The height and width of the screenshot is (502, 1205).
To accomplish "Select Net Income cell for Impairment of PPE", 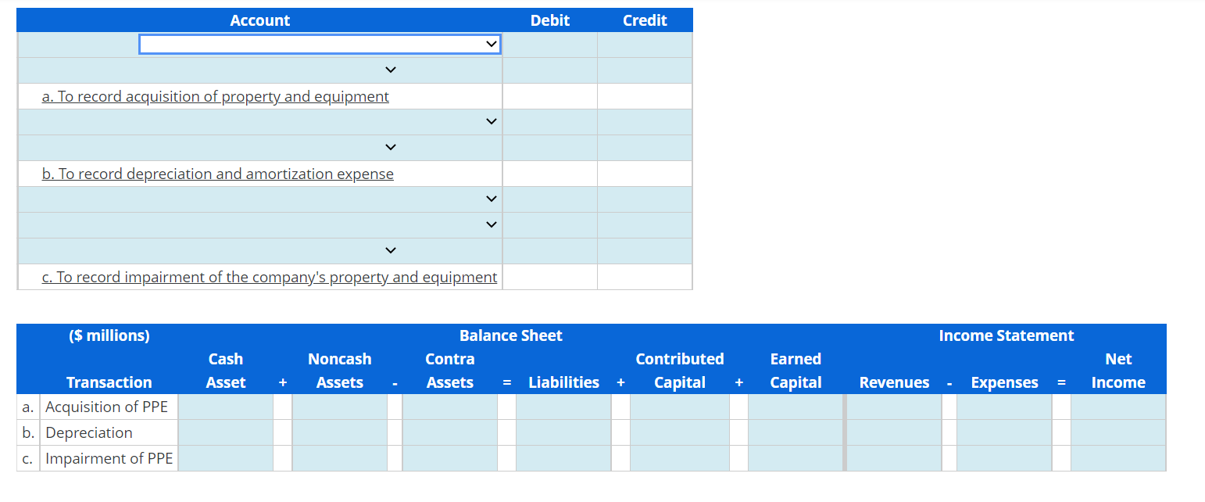I will 1118,458.
